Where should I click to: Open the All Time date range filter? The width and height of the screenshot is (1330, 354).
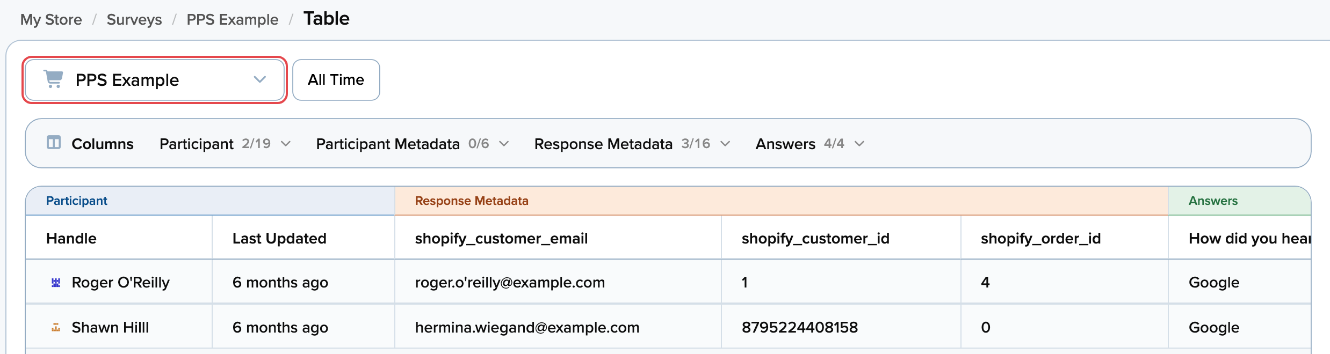pos(336,80)
